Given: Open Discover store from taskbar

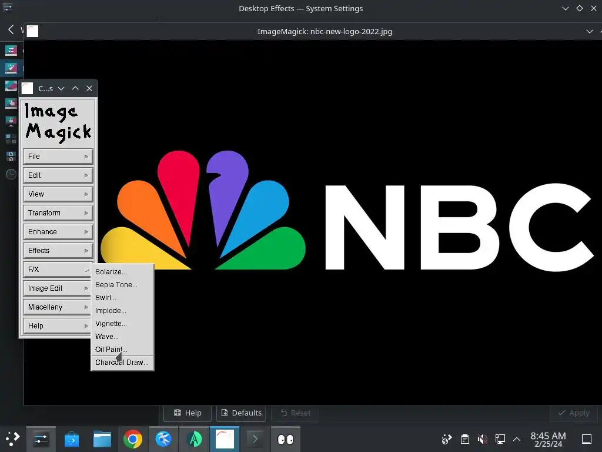Looking at the screenshot, I should [72, 439].
